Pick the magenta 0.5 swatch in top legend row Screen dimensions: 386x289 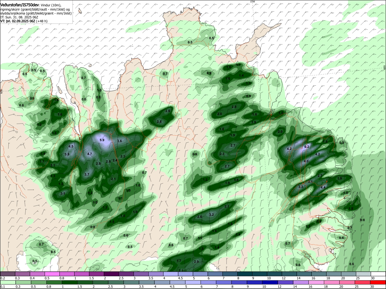tap(52, 274)
